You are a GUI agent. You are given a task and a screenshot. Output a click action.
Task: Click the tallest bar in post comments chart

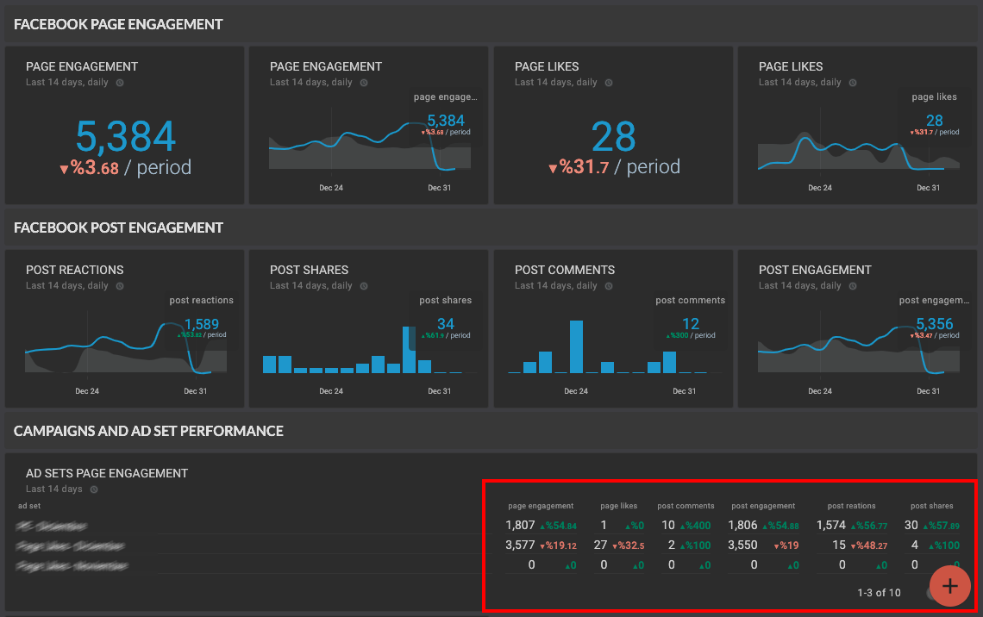click(576, 347)
